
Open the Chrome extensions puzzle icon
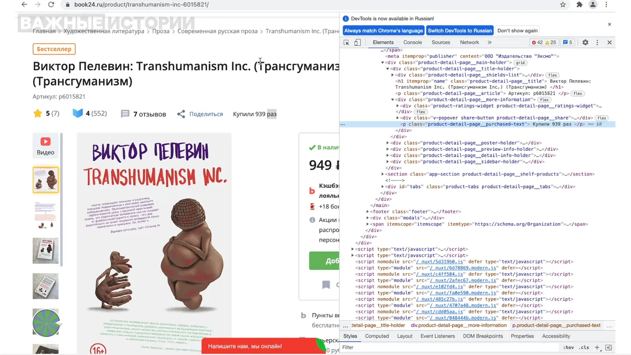(579, 5)
